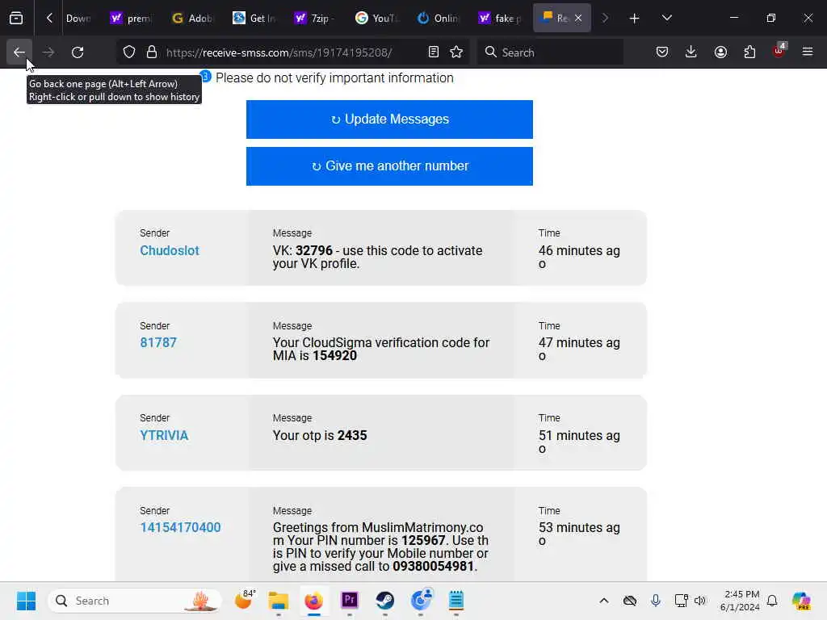Select CloudSigma code 154920
The height and width of the screenshot is (620, 827).
pos(335,356)
